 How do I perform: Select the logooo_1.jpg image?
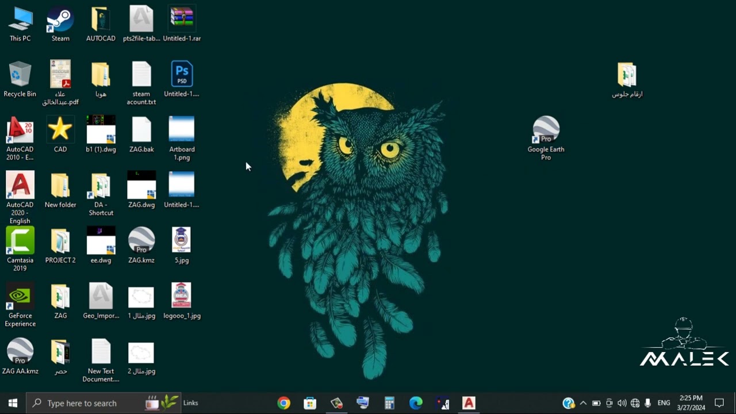pos(182,301)
